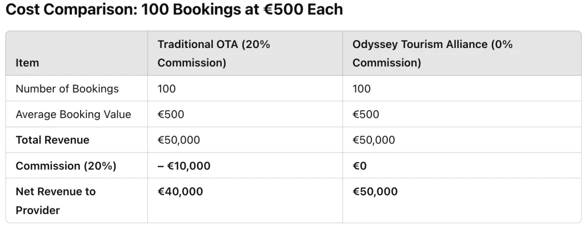The height and width of the screenshot is (229, 585).
Task: Click the €500 cell under Traditional OTA
Action: (x=171, y=114)
